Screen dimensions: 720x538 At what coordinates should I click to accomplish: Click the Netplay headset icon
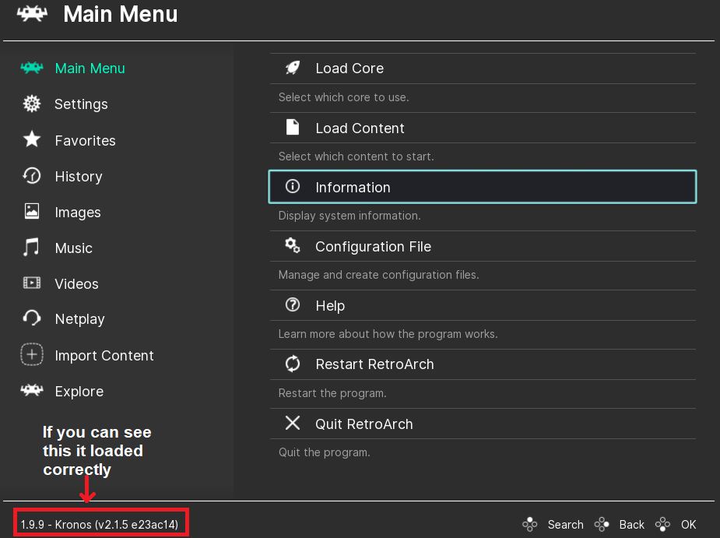coord(32,318)
